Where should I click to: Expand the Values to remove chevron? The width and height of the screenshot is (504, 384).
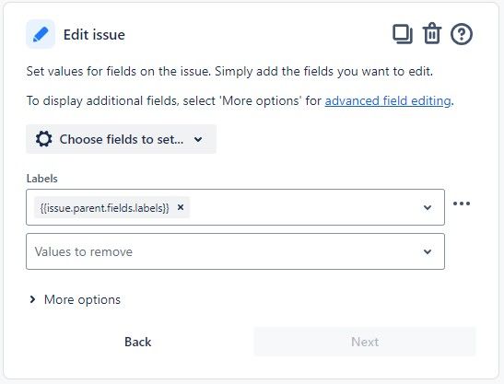coord(428,251)
